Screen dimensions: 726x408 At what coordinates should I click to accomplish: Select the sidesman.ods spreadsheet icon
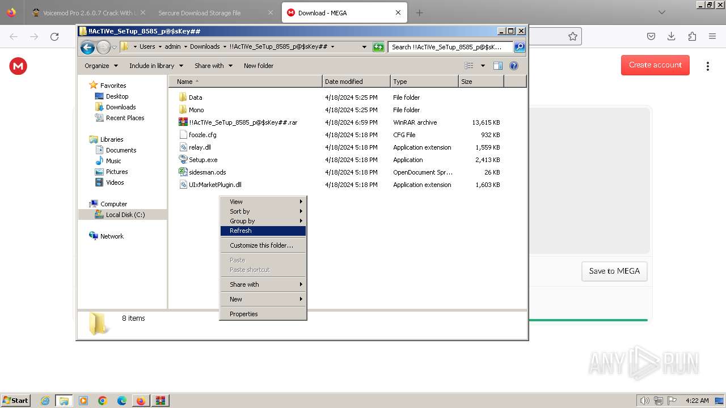pyautogui.click(x=183, y=172)
